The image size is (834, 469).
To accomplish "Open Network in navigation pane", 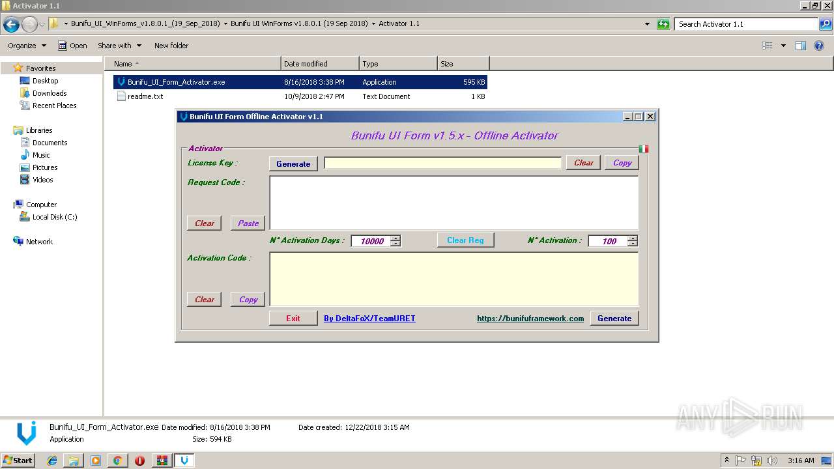I will point(39,242).
